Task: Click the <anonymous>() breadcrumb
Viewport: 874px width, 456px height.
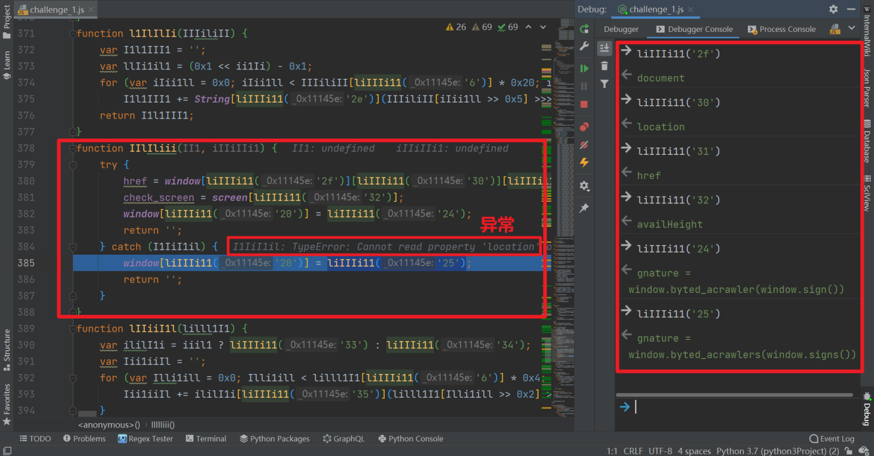Action: pos(109,425)
